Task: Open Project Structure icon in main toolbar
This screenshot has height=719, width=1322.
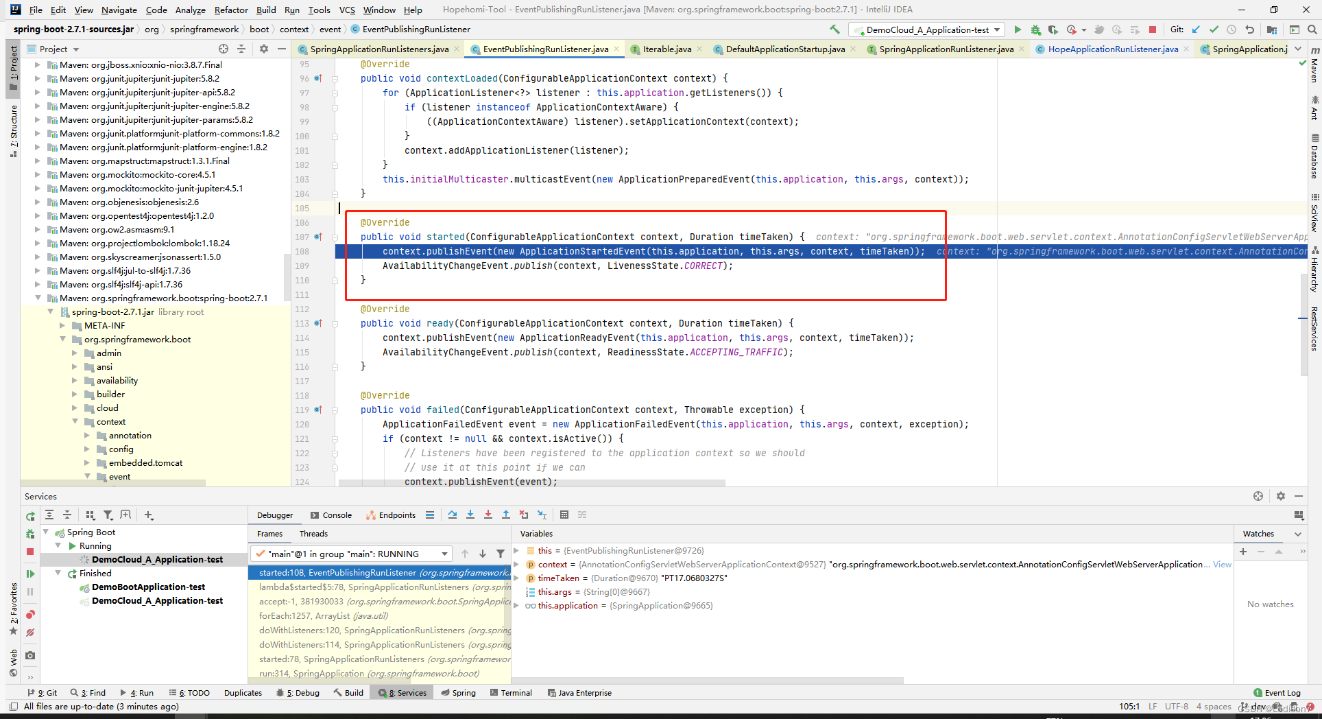Action: 1272,30
